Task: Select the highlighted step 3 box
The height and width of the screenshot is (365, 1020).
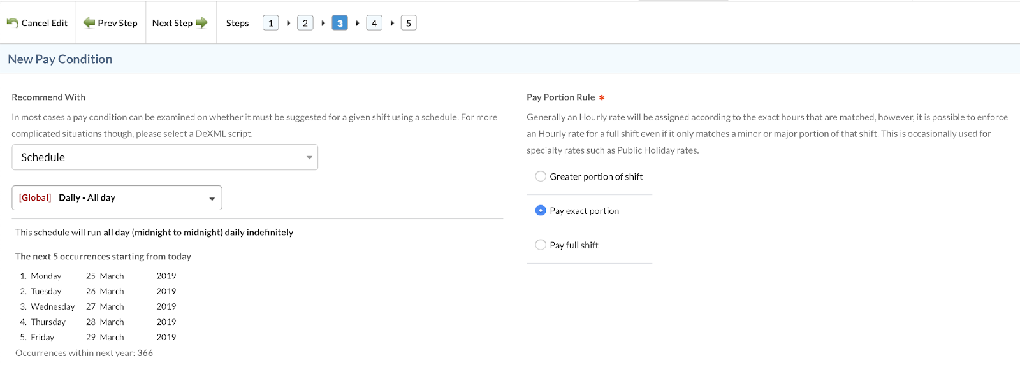Action: click(340, 24)
